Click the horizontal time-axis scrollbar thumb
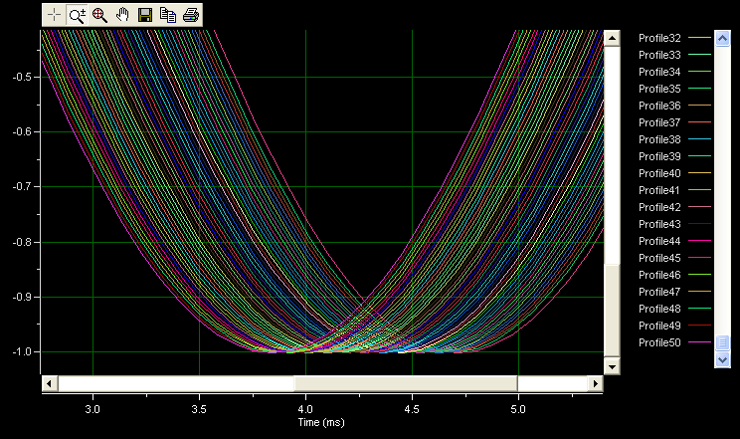This screenshot has width=740, height=439. pos(406,383)
